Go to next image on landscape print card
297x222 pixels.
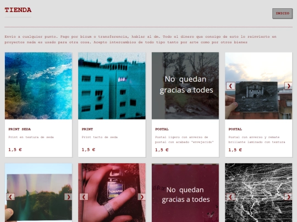click(x=68, y=197)
